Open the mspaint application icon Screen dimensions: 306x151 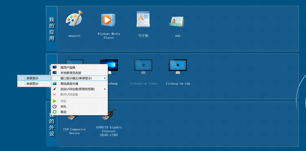74,19
